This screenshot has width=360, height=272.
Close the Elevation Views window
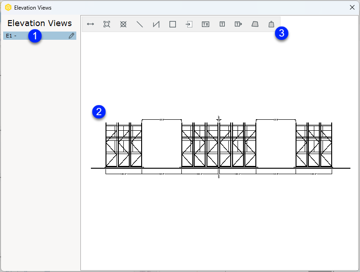tap(352, 7)
